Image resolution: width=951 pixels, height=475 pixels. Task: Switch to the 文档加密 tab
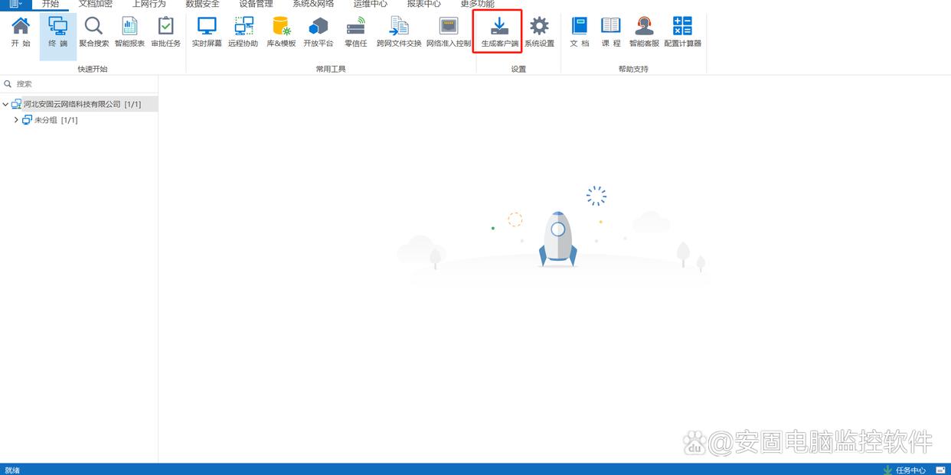coord(96,4)
